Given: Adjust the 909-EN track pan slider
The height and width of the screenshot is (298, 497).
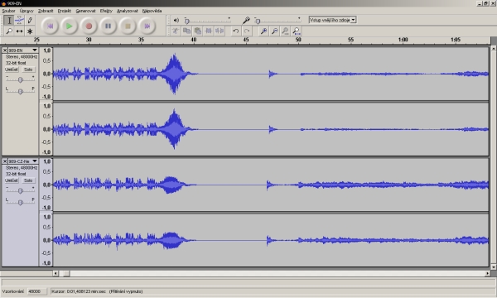Looking at the screenshot, I should pyautogui.click(x=20, y=91).
